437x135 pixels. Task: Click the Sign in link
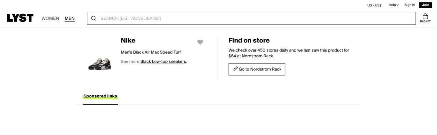(x=410, y=5)
